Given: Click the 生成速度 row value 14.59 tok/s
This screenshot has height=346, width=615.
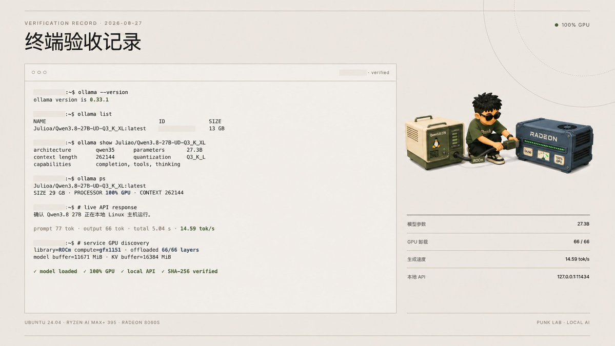Looking at the screenshot, I should [x=578, y=259].
